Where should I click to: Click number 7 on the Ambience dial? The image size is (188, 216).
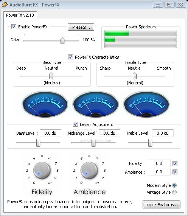103,163
